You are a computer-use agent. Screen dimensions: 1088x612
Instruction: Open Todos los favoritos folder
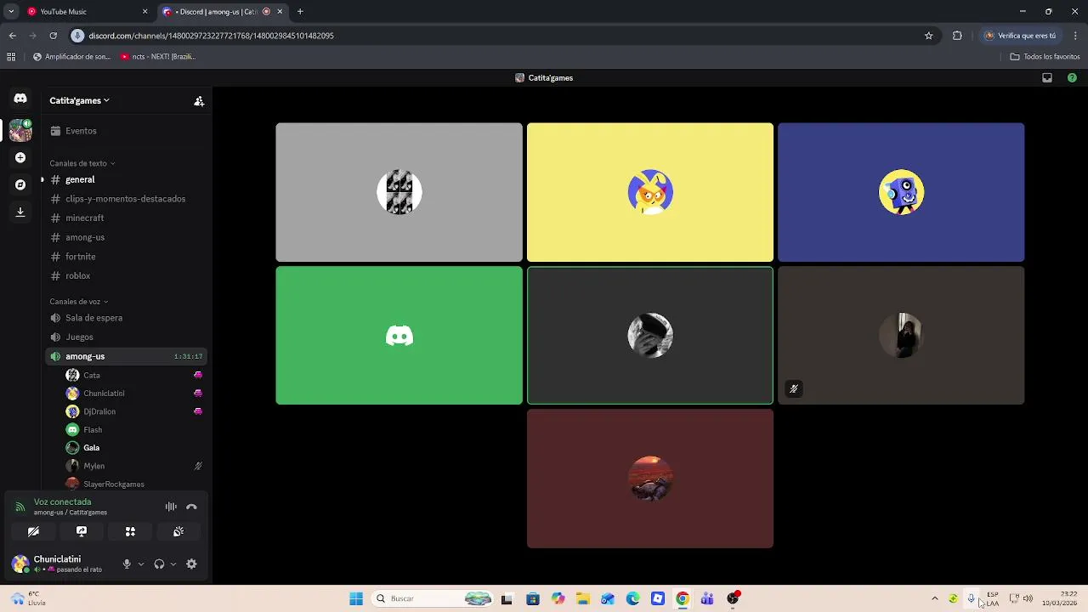[x=1045, y=57]
